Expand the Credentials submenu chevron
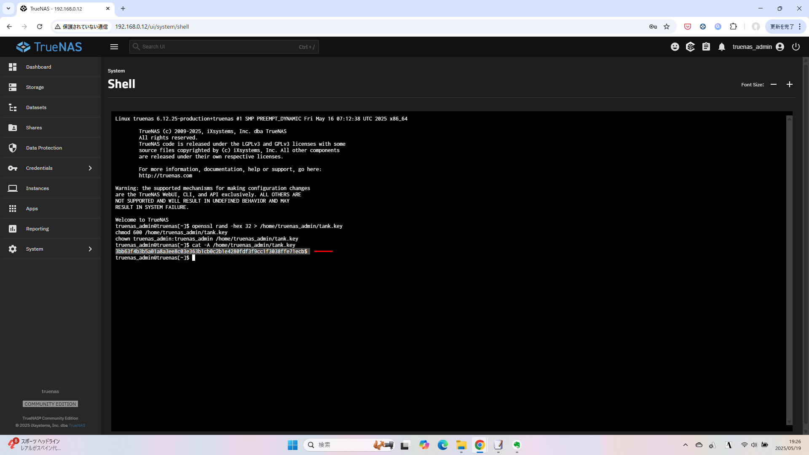The width and height of the screenshot is (809, 455). (x=90, y=168)
